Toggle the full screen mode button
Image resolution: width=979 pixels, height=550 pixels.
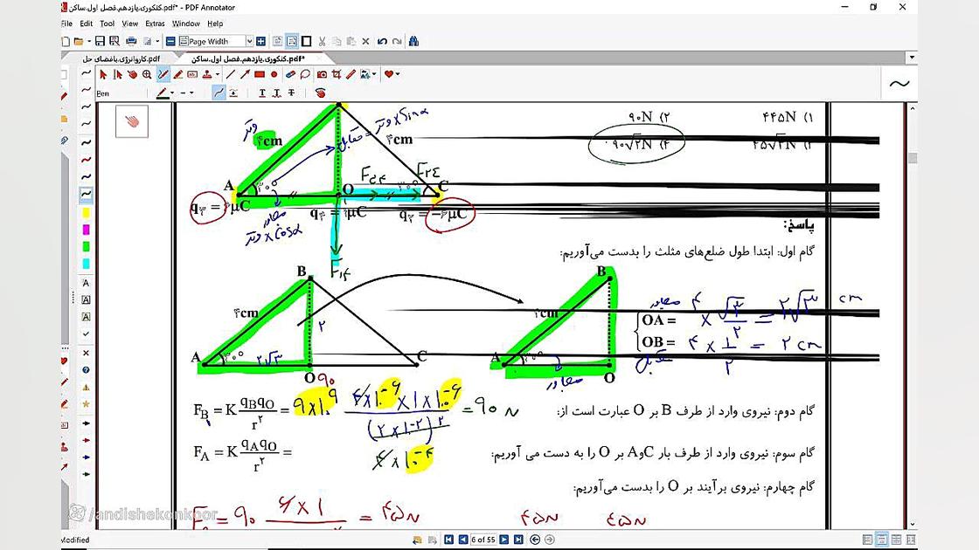tap(306, 41)
